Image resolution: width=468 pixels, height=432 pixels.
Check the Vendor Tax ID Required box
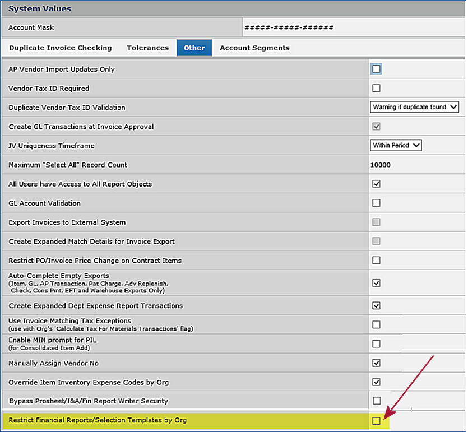(x=376, y=88)
